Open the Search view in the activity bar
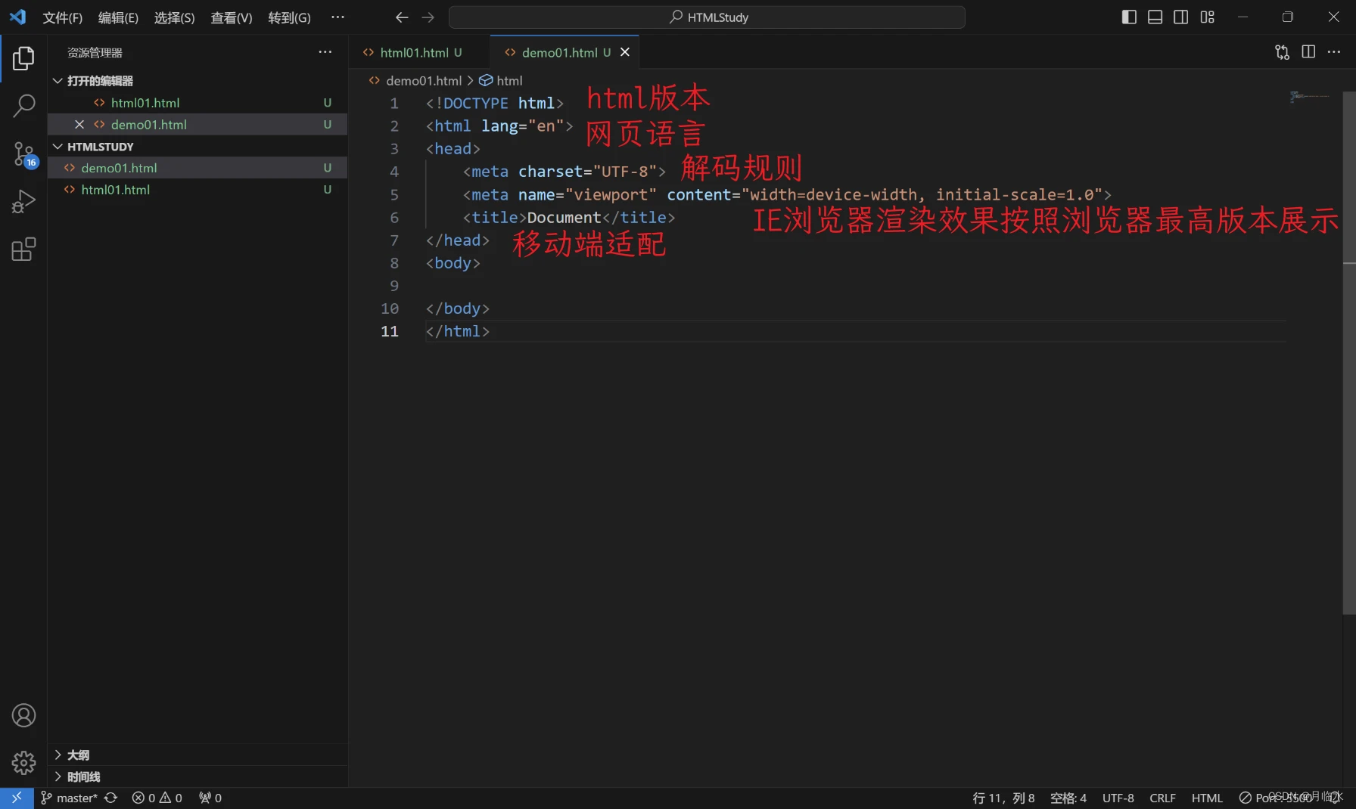The width and height of the screenshot is (1356, 809). [x=23, y=107]
